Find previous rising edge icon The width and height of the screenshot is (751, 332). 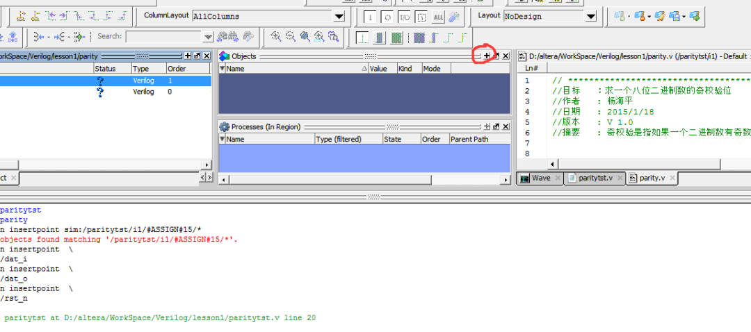click(108, 16)
